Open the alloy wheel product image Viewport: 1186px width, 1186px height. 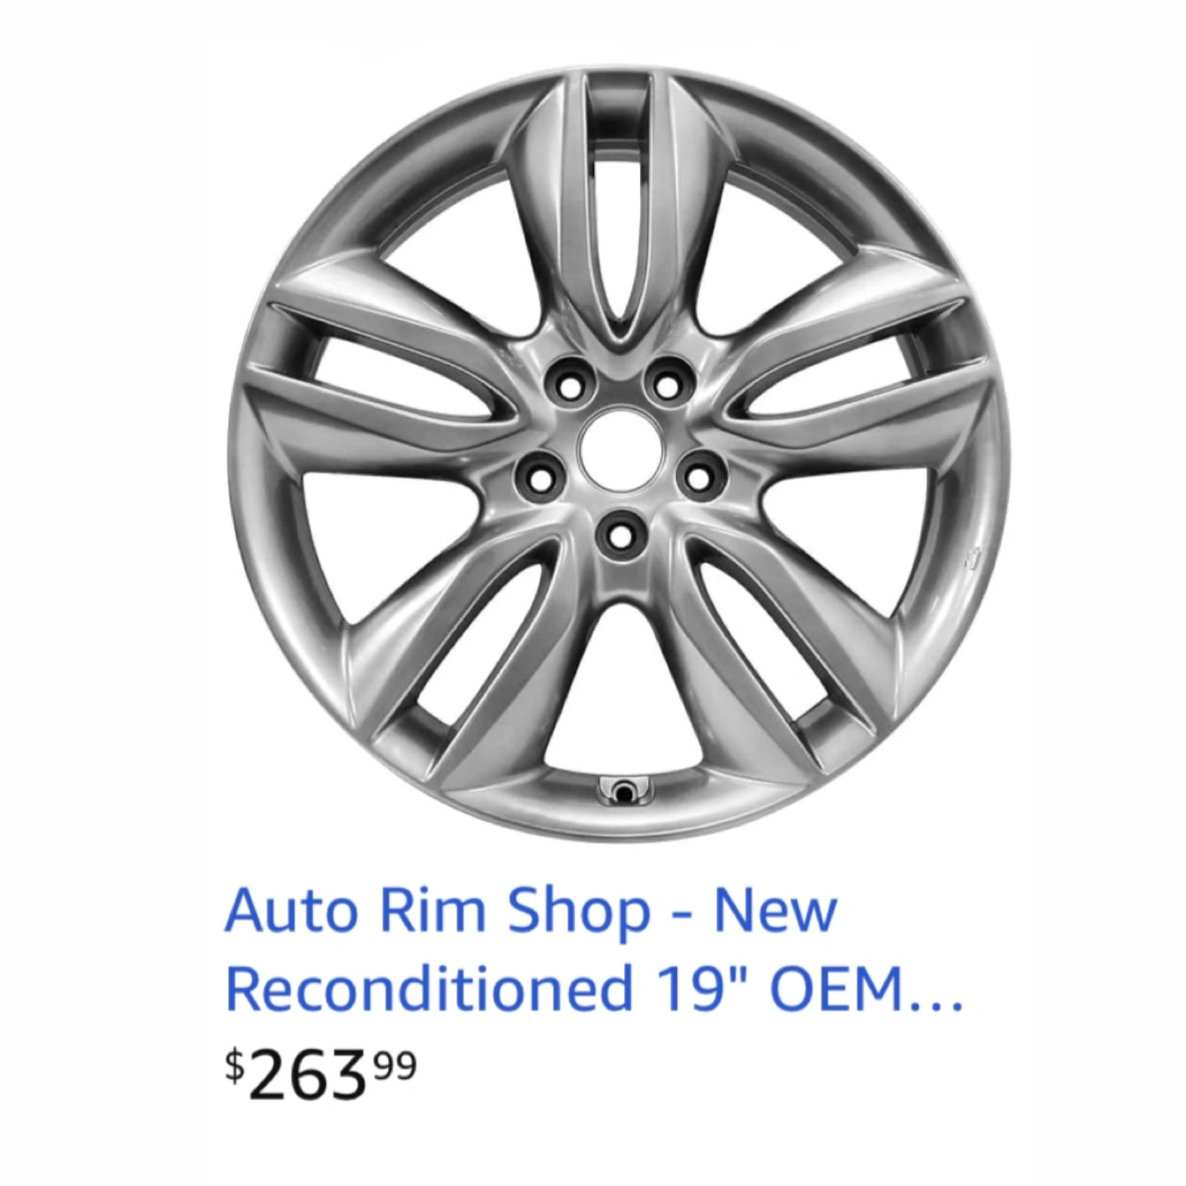click(x=618, y=453)
